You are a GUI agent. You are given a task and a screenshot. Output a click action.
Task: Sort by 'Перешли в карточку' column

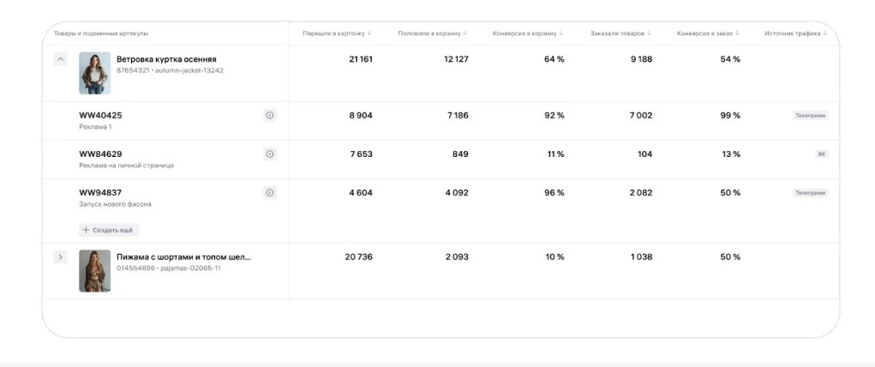[335, 33]
